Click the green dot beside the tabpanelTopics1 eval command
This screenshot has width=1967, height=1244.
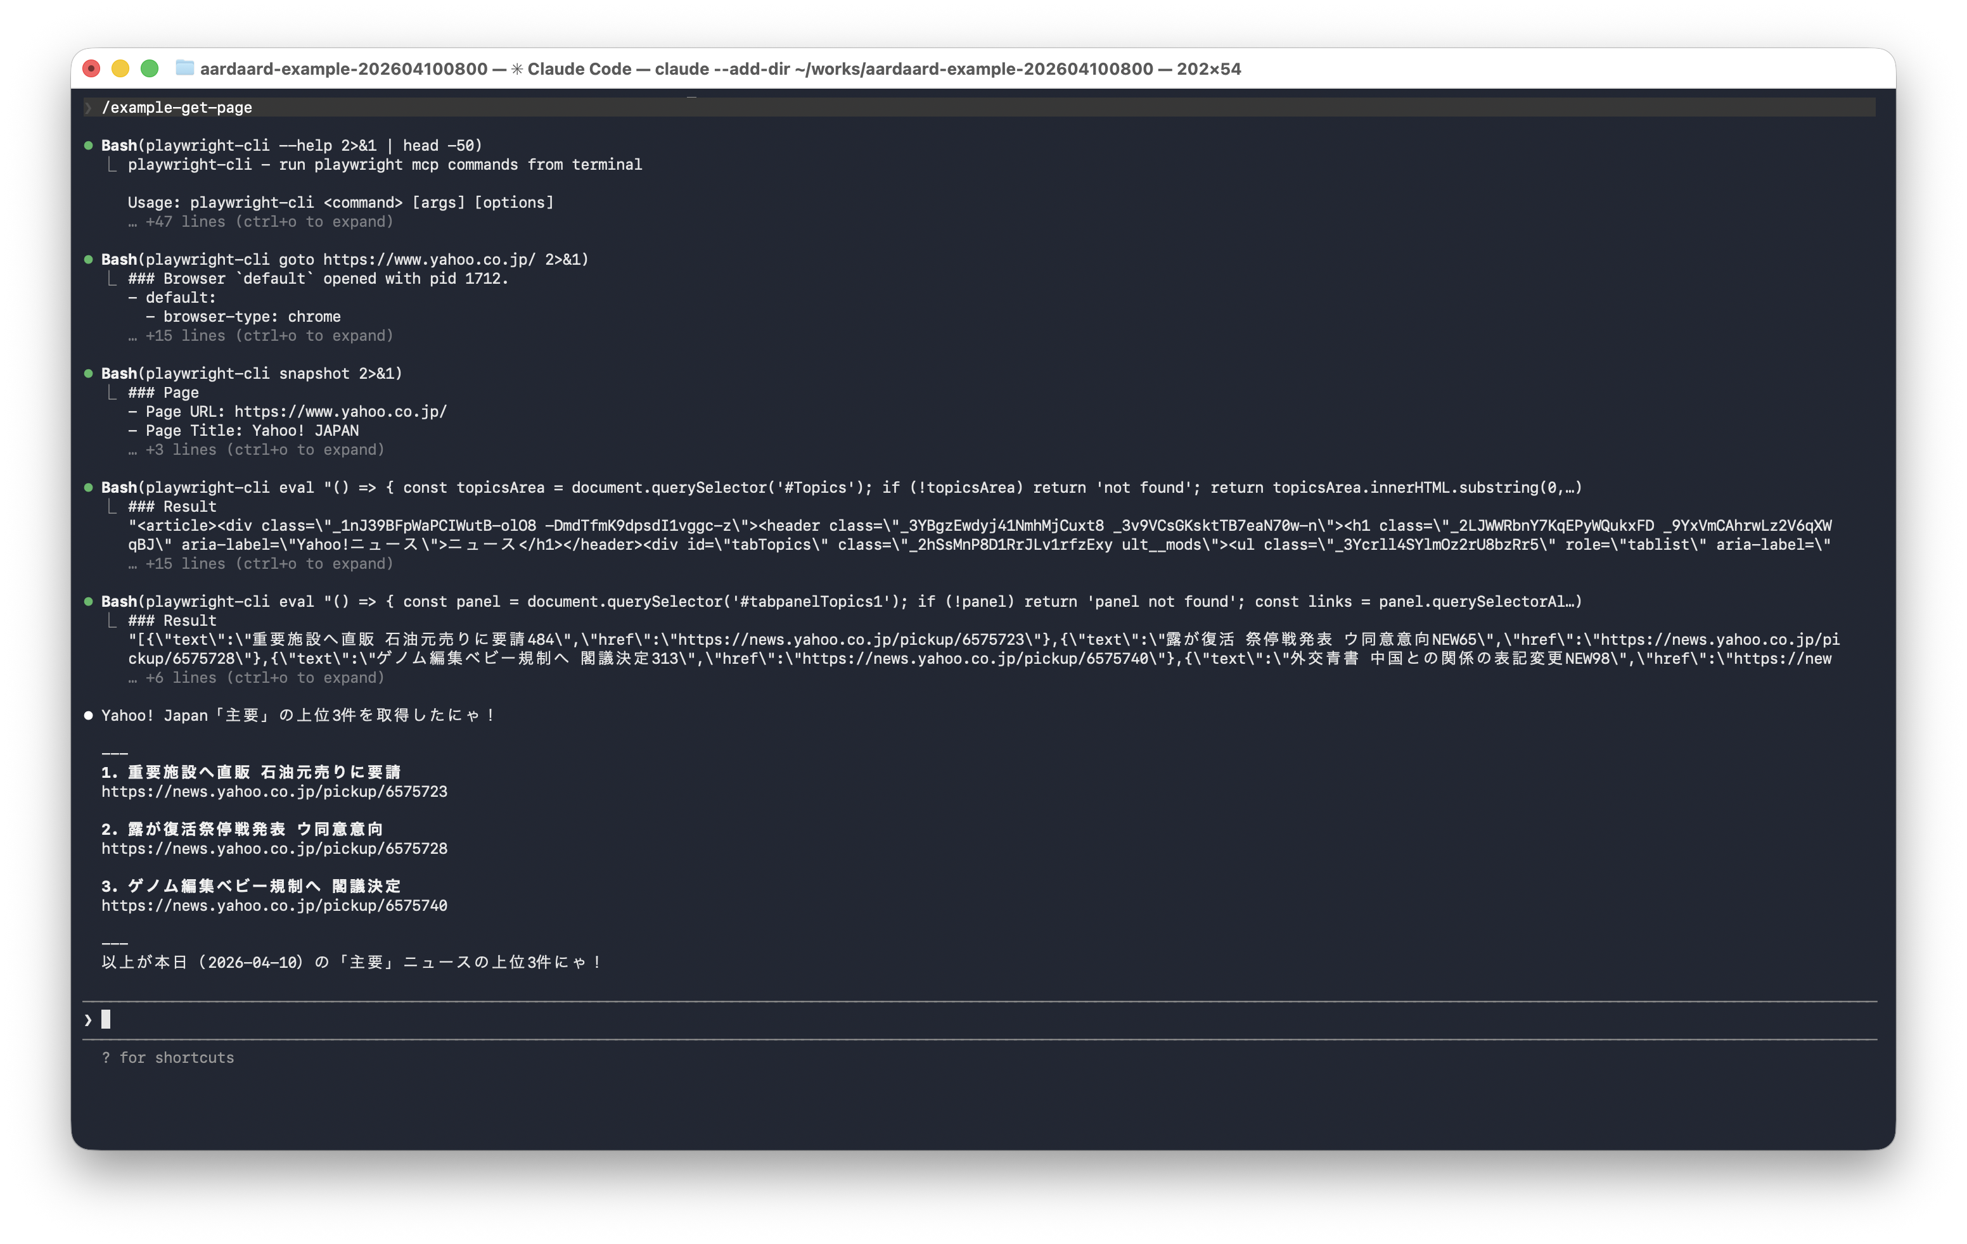(88, 602)
